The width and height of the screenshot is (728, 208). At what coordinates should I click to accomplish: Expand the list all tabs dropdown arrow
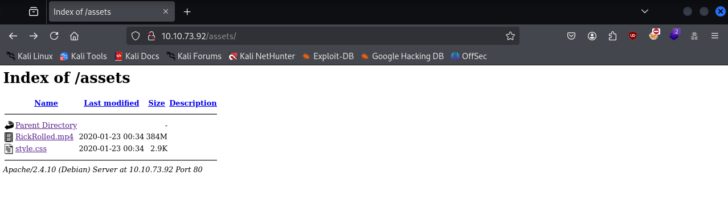(645, 11)
